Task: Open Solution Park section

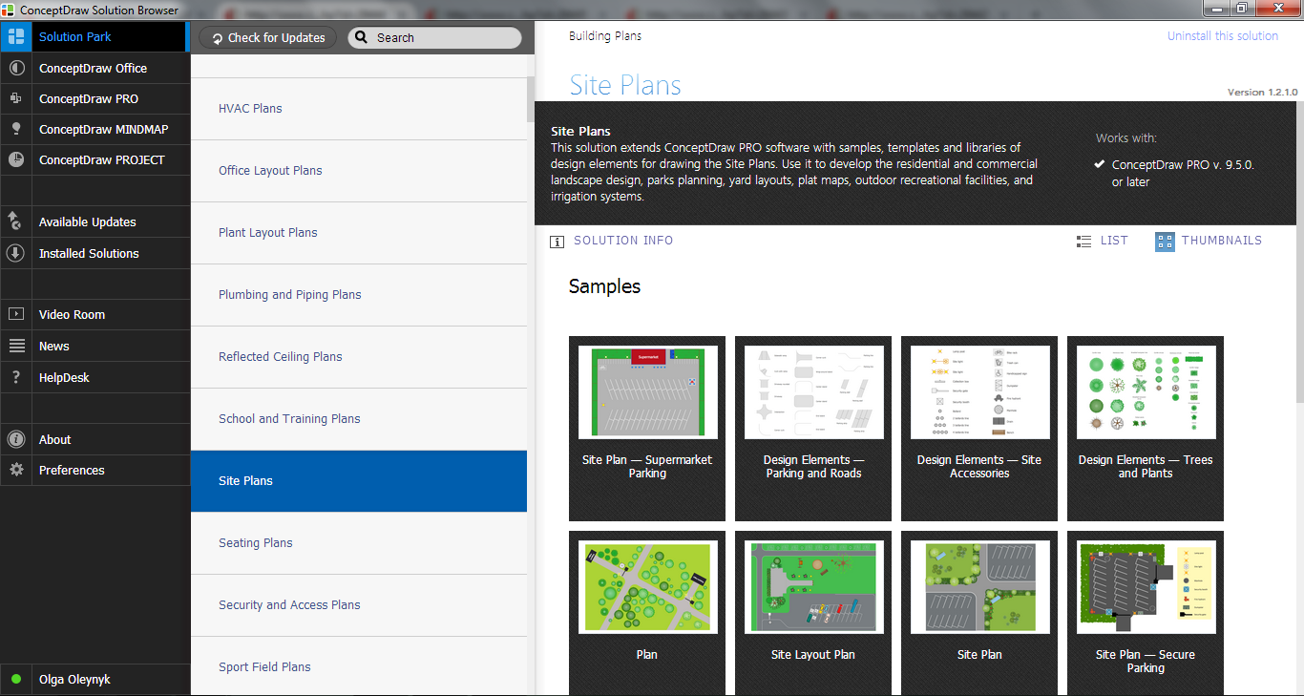Action: click(x=95, y=37)
